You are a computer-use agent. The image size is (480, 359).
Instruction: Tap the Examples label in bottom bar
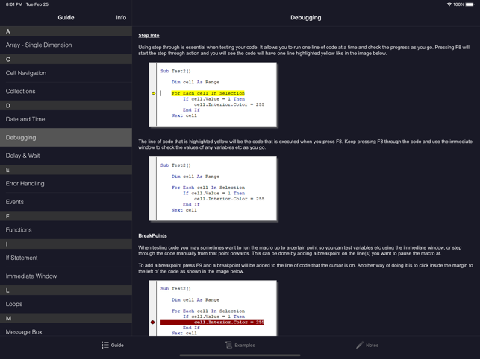(x=245, y=346)
